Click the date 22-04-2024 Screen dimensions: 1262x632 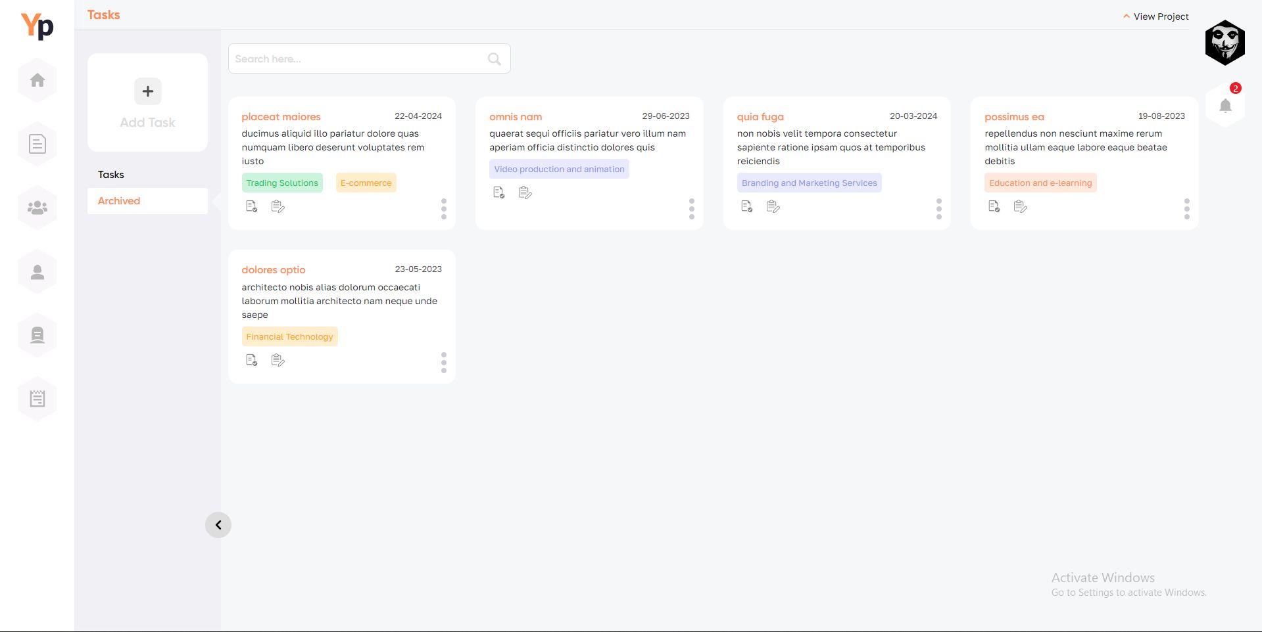[418, 116]
